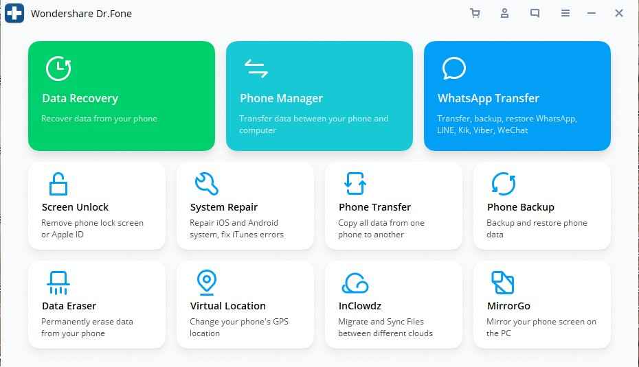Click the Data Eraser shredder icon
Image resolution: width=639 pixels, height=367 pixels.
tap(58, 283)
